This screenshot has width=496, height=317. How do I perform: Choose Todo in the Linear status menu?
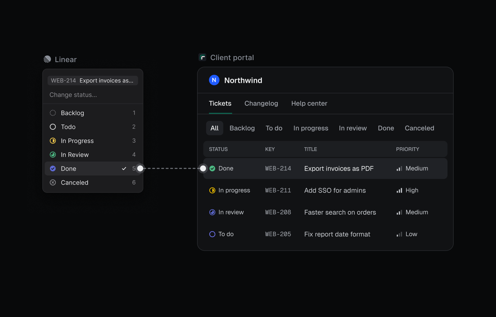pyautogui.click(x=93, y=127)
